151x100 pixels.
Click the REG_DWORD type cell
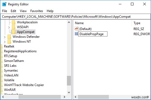142,34
